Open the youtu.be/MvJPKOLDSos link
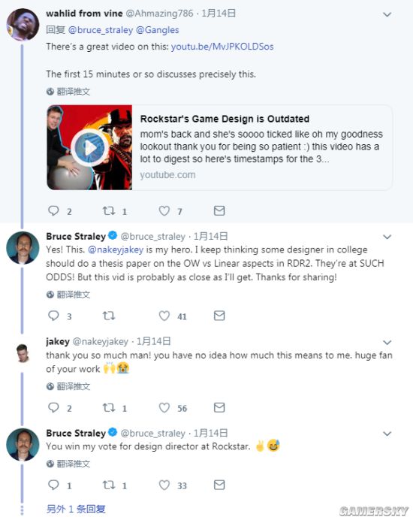 tap(222, 47)
